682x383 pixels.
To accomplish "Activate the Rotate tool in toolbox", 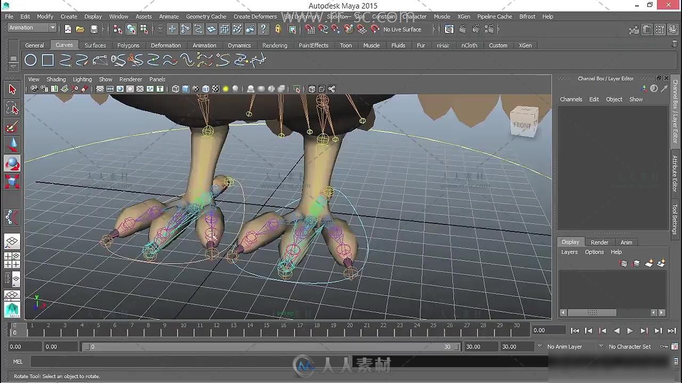I will [x=12, y=163].
